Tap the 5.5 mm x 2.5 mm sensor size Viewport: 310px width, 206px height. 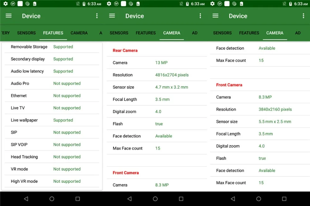point(275,121)
